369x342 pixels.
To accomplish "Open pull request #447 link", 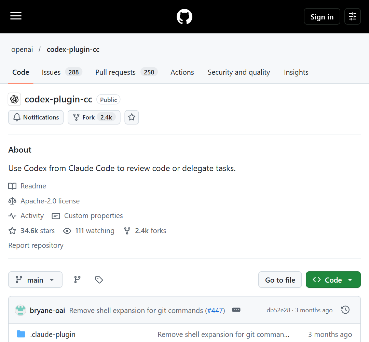I will [215, 310].
